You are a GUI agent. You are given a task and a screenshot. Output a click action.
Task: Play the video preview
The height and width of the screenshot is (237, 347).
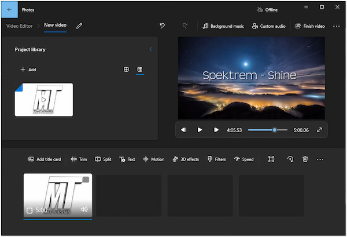click(200, 130)
